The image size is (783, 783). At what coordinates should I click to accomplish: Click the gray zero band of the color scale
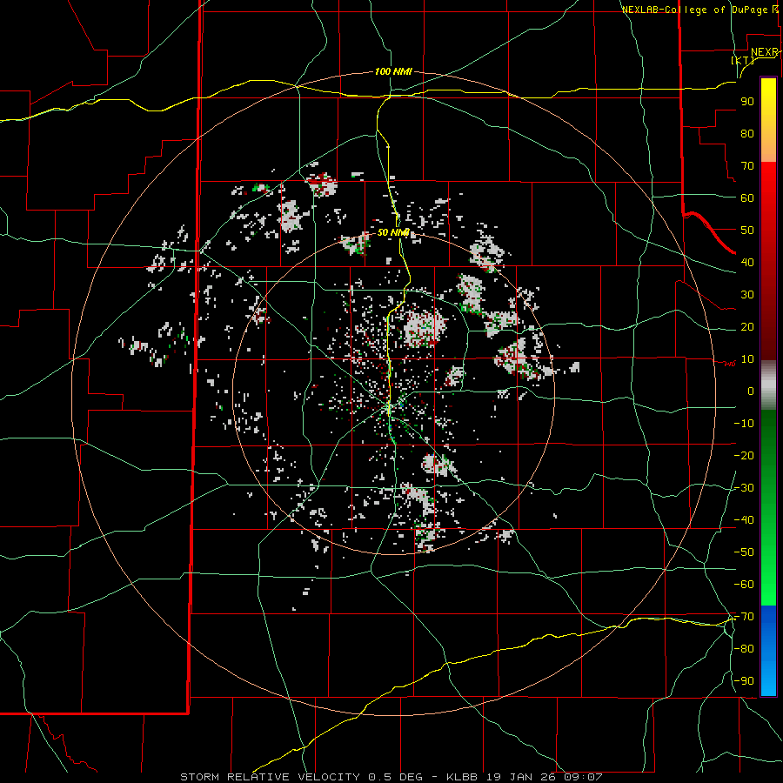click(768, 385)
